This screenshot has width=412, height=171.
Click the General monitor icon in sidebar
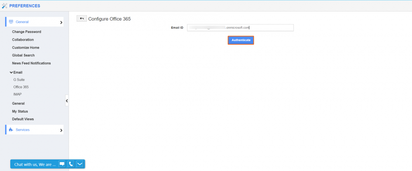[12, 22]
